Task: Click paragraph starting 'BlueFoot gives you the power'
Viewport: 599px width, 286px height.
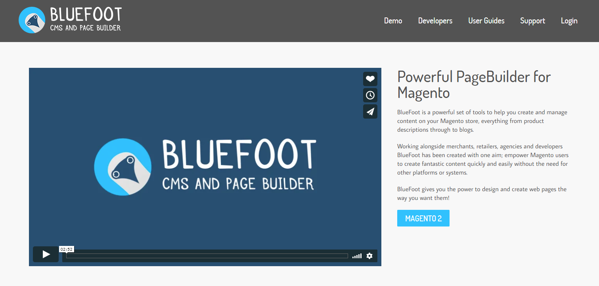Action: coord(482,194)
